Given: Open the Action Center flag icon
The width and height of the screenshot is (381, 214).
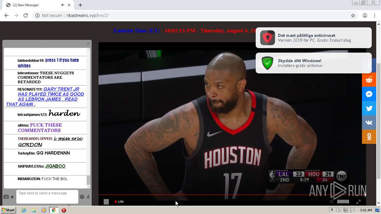Looking at the screenshot, I should coord(353,210).
